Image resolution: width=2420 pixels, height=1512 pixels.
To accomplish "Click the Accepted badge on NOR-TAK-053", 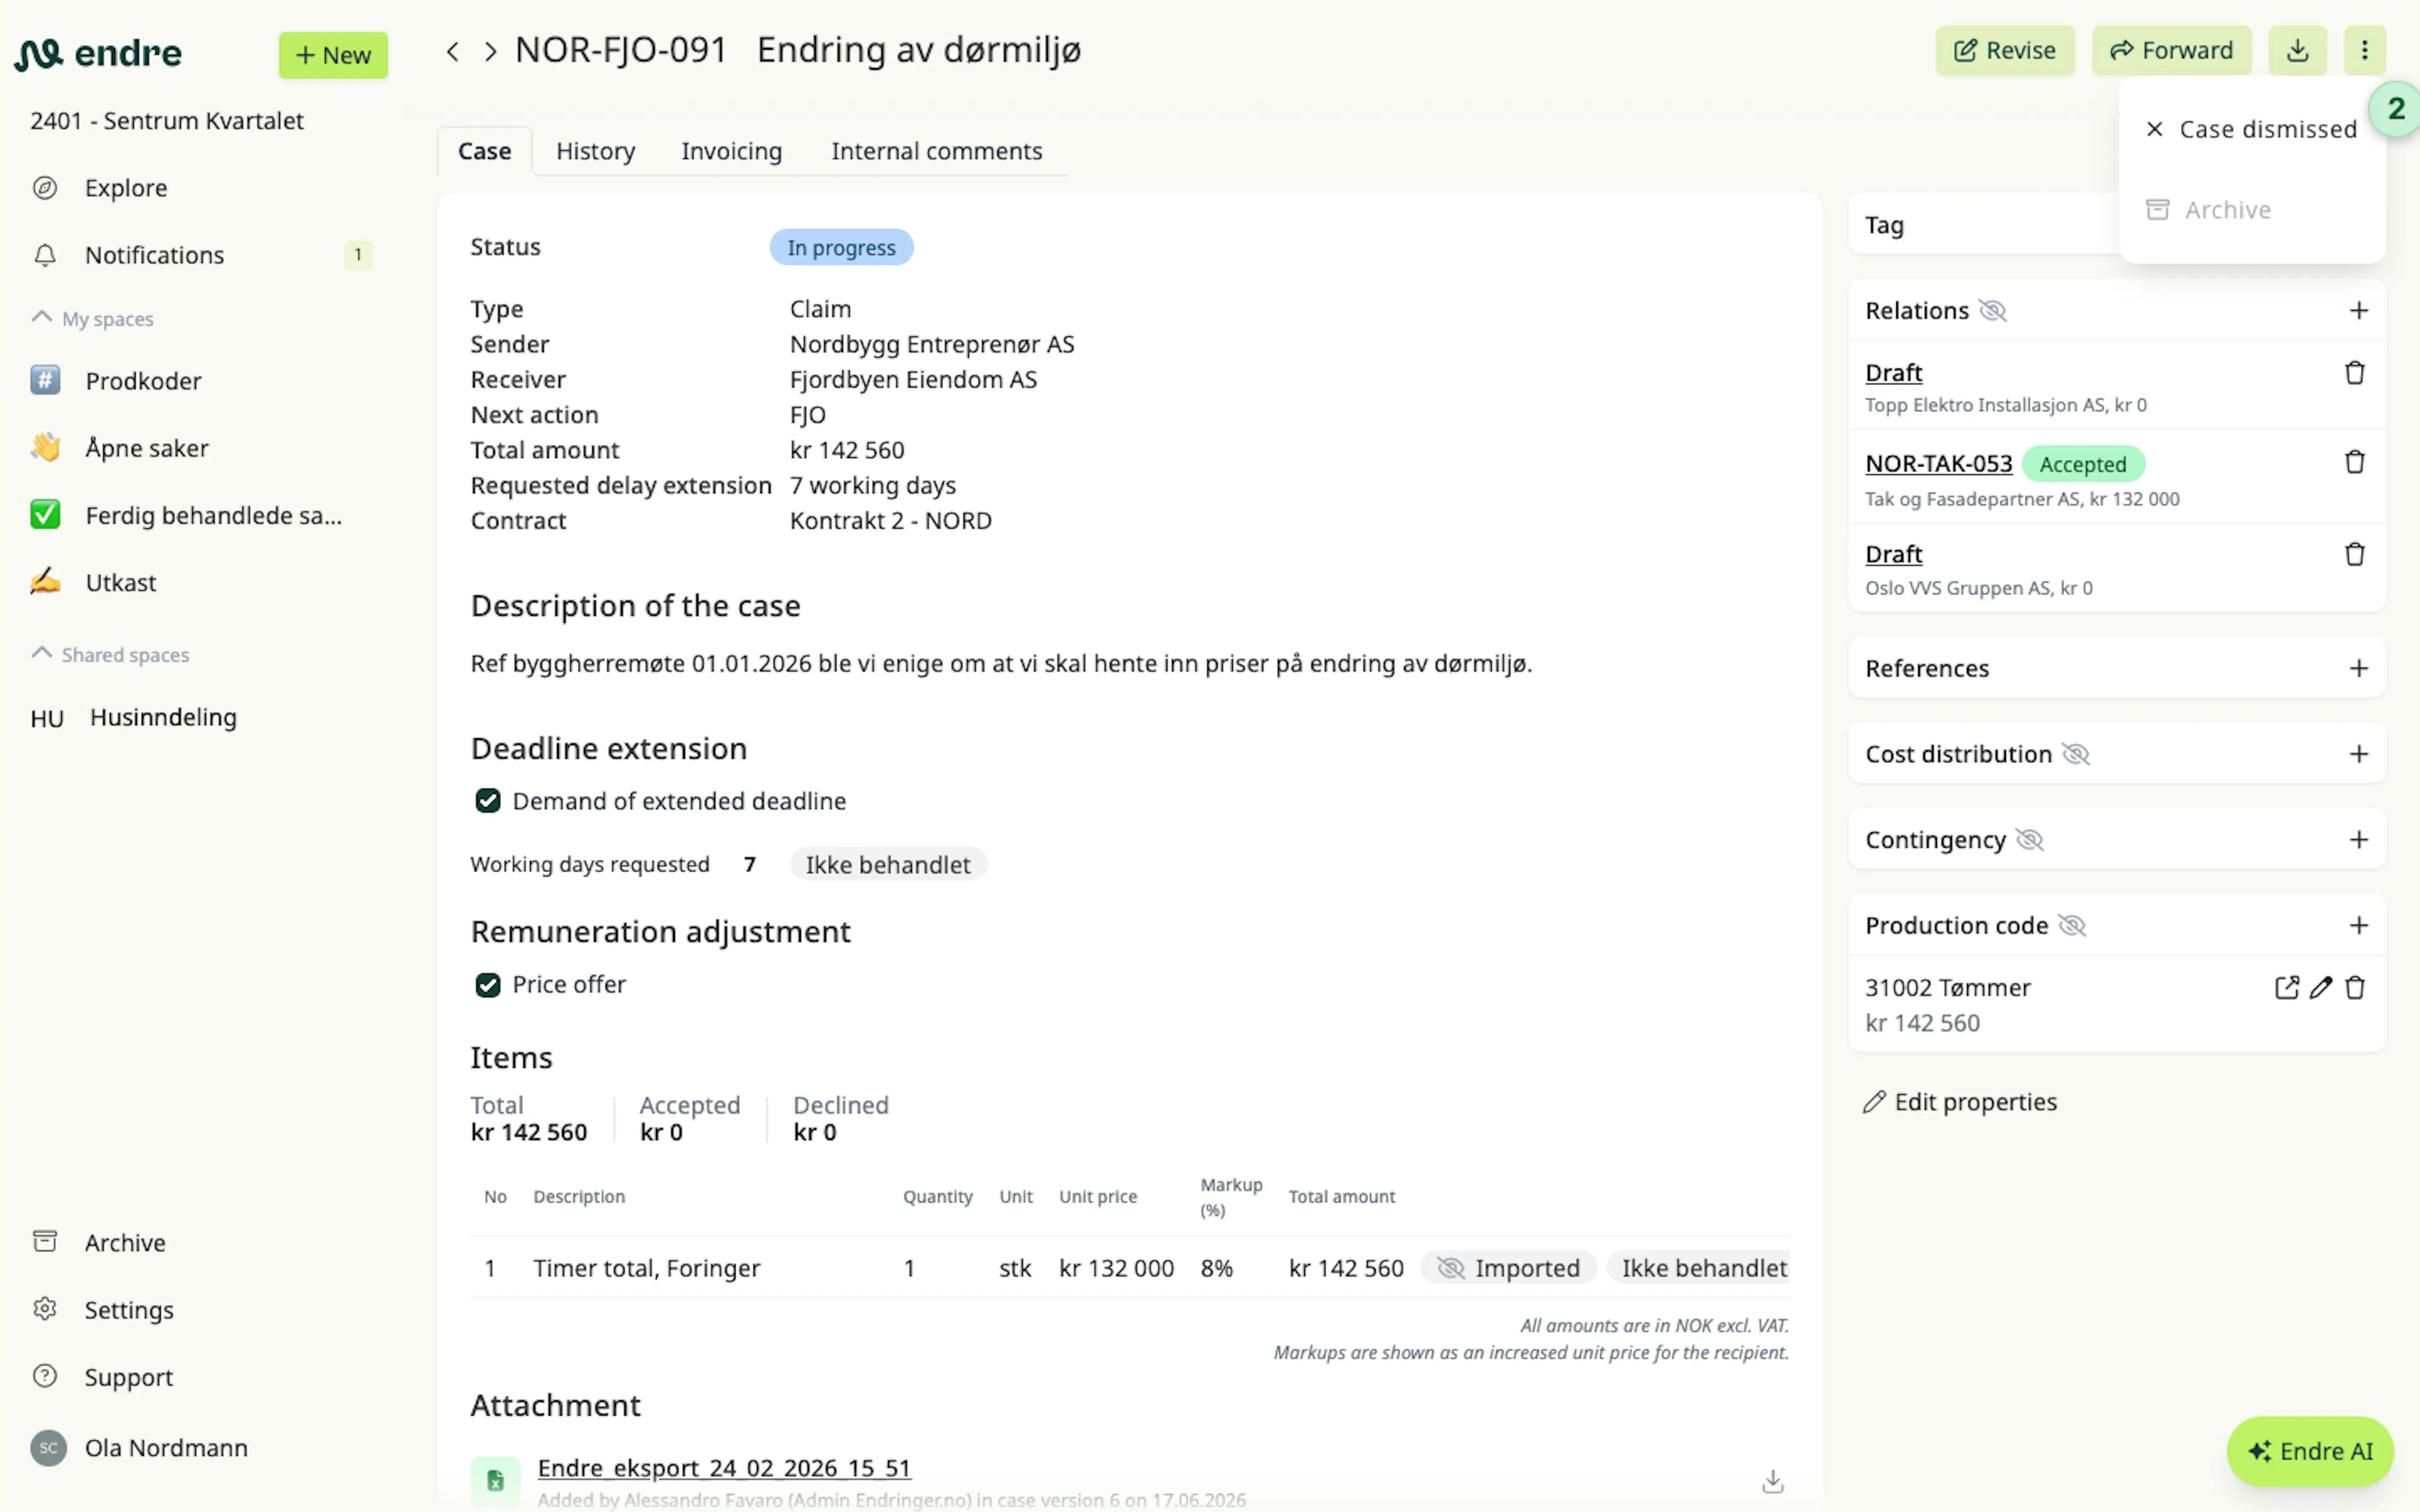I will [2083, 464].
